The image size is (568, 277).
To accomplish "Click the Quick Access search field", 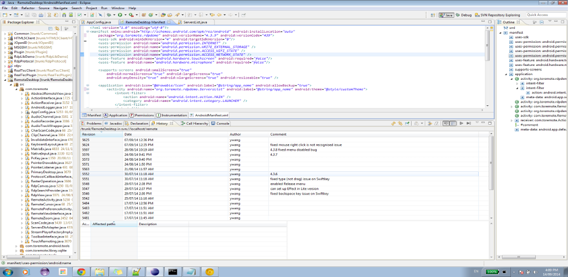I will pos(546,15).
